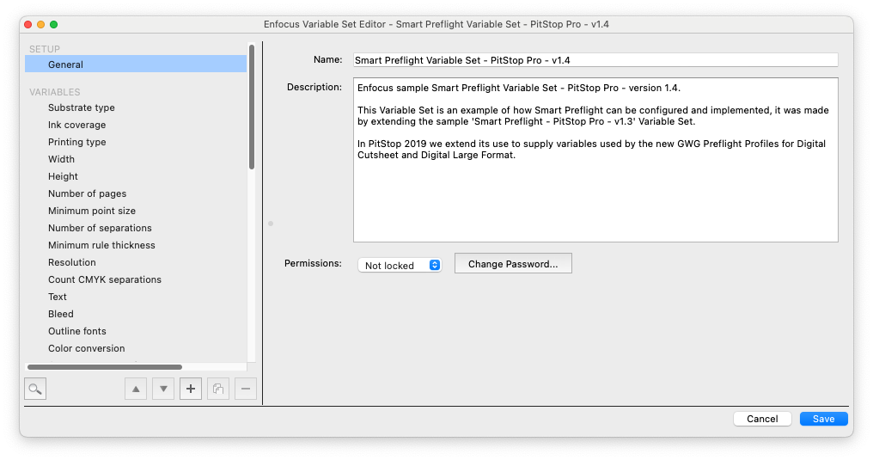This screenshot has height=460, width=873.
Task: Select the Number of pages variable
Action: (x=88, y=193)
